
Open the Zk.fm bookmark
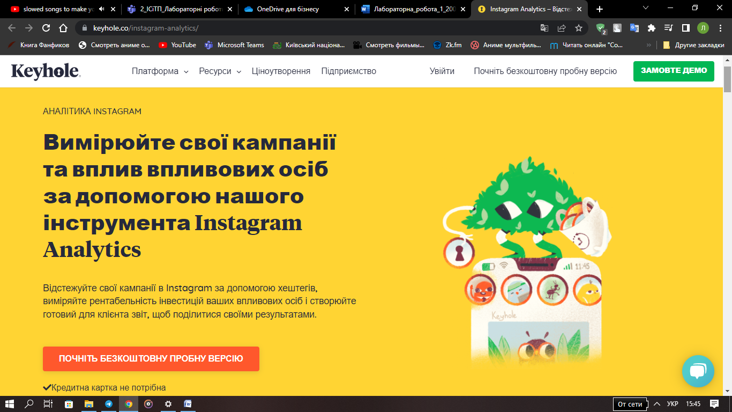(x=447, y=45)
